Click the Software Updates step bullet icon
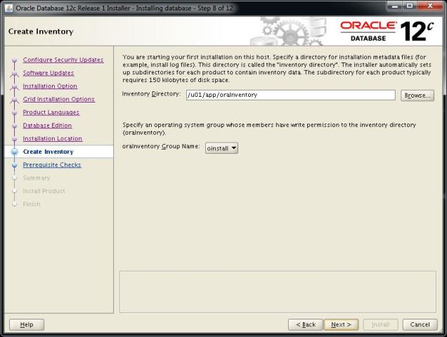Image resolution: width=447 pixels, height=337 pixels. click(x=15, y=74)
